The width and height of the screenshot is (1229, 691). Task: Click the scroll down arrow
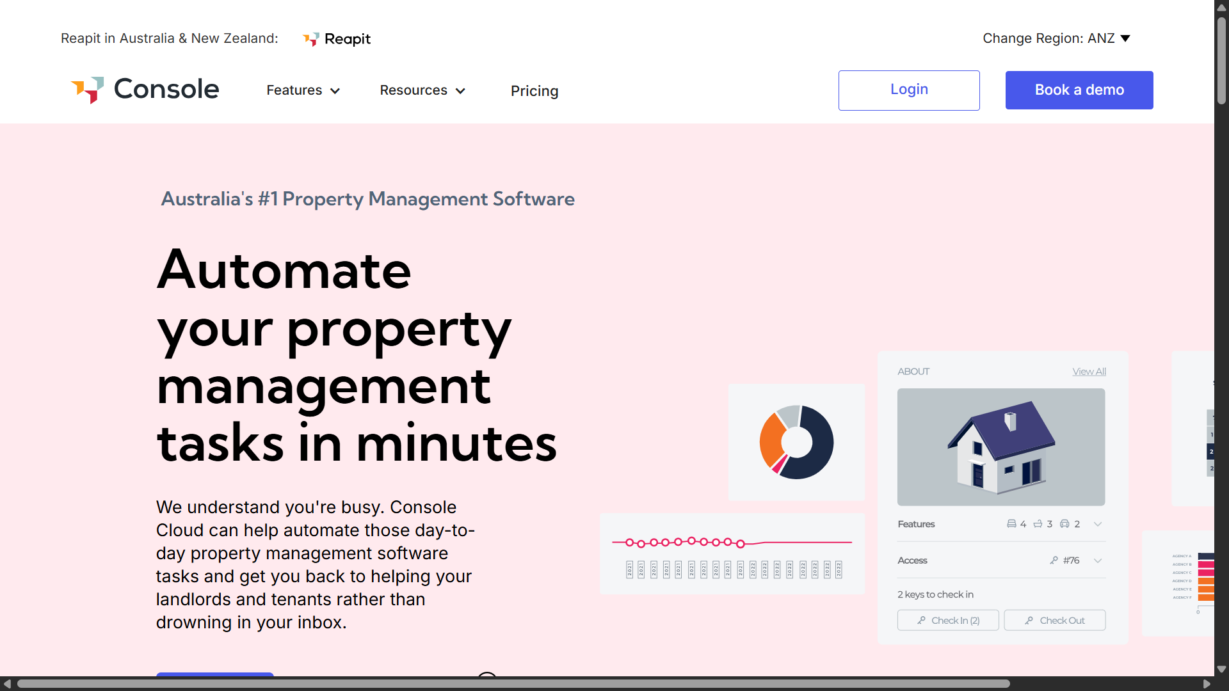pos(1221,669)
